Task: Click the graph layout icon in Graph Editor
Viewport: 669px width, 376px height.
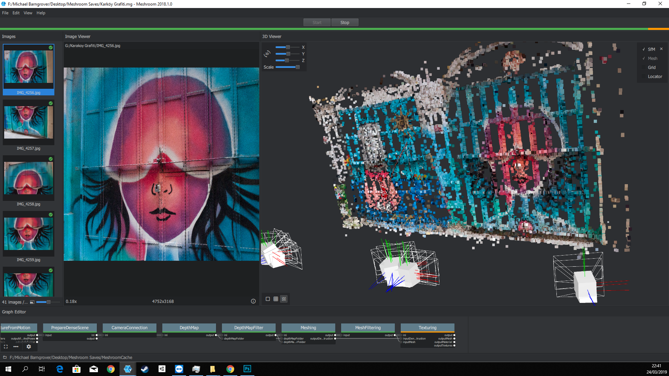Action: (x=16, y=347)
